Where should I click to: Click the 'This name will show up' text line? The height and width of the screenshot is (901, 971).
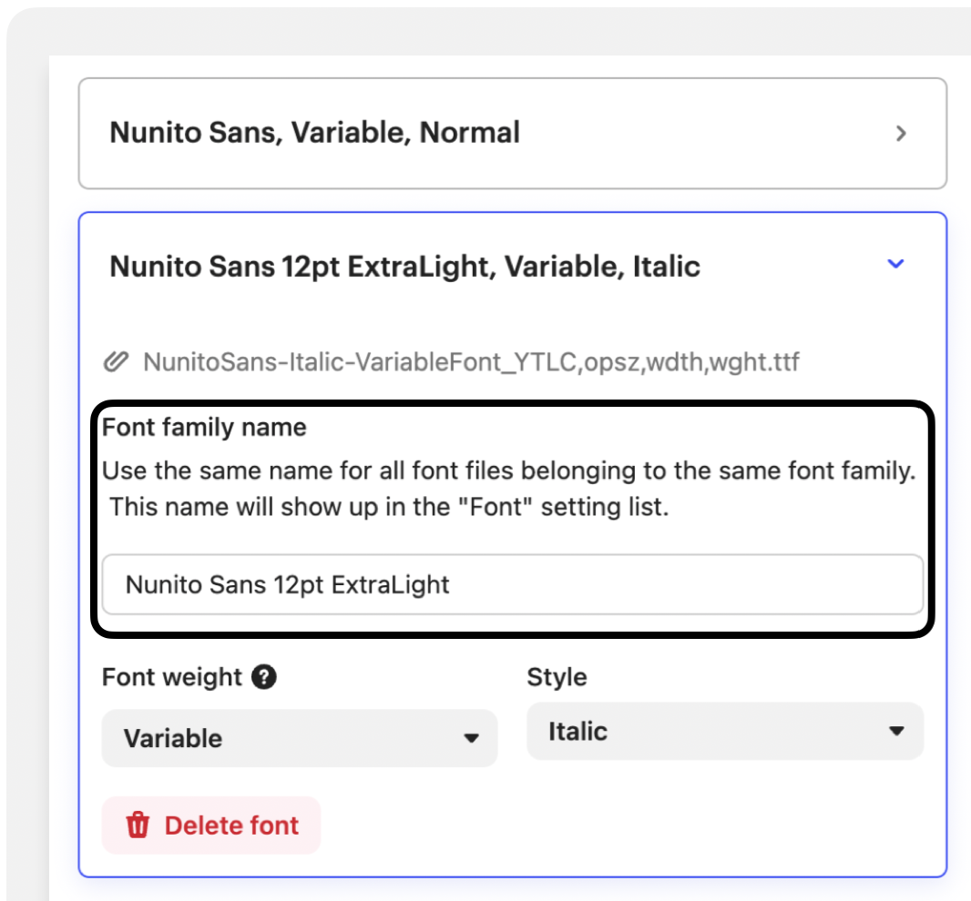click(x=389, y=507)
